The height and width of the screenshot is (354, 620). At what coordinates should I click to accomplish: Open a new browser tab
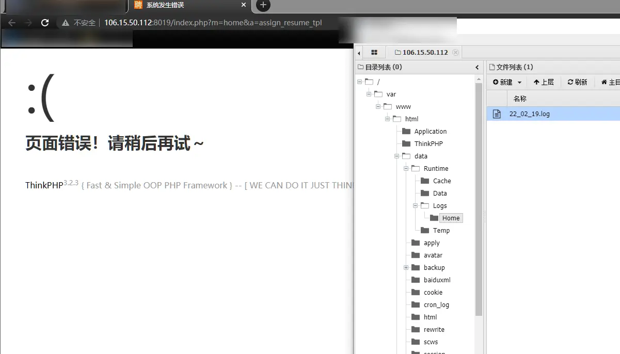[x=263, y=5]
